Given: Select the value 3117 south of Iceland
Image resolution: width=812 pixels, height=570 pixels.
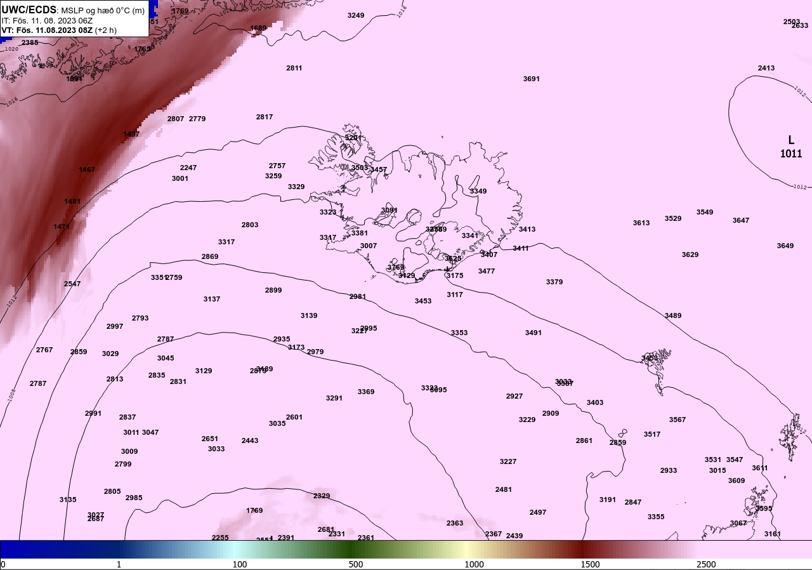Looking at the screenshot, I should pos(455,295).
